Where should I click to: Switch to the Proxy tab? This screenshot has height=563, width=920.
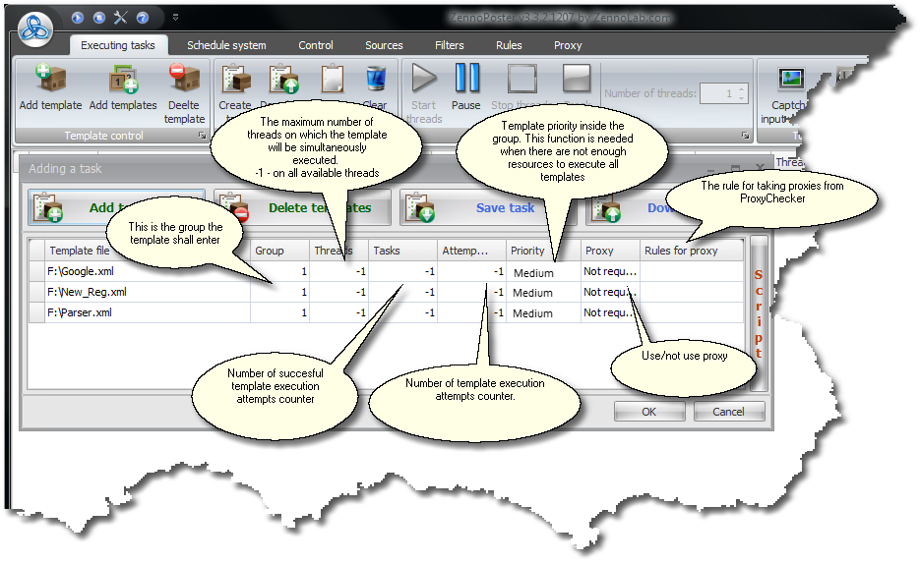568,45
